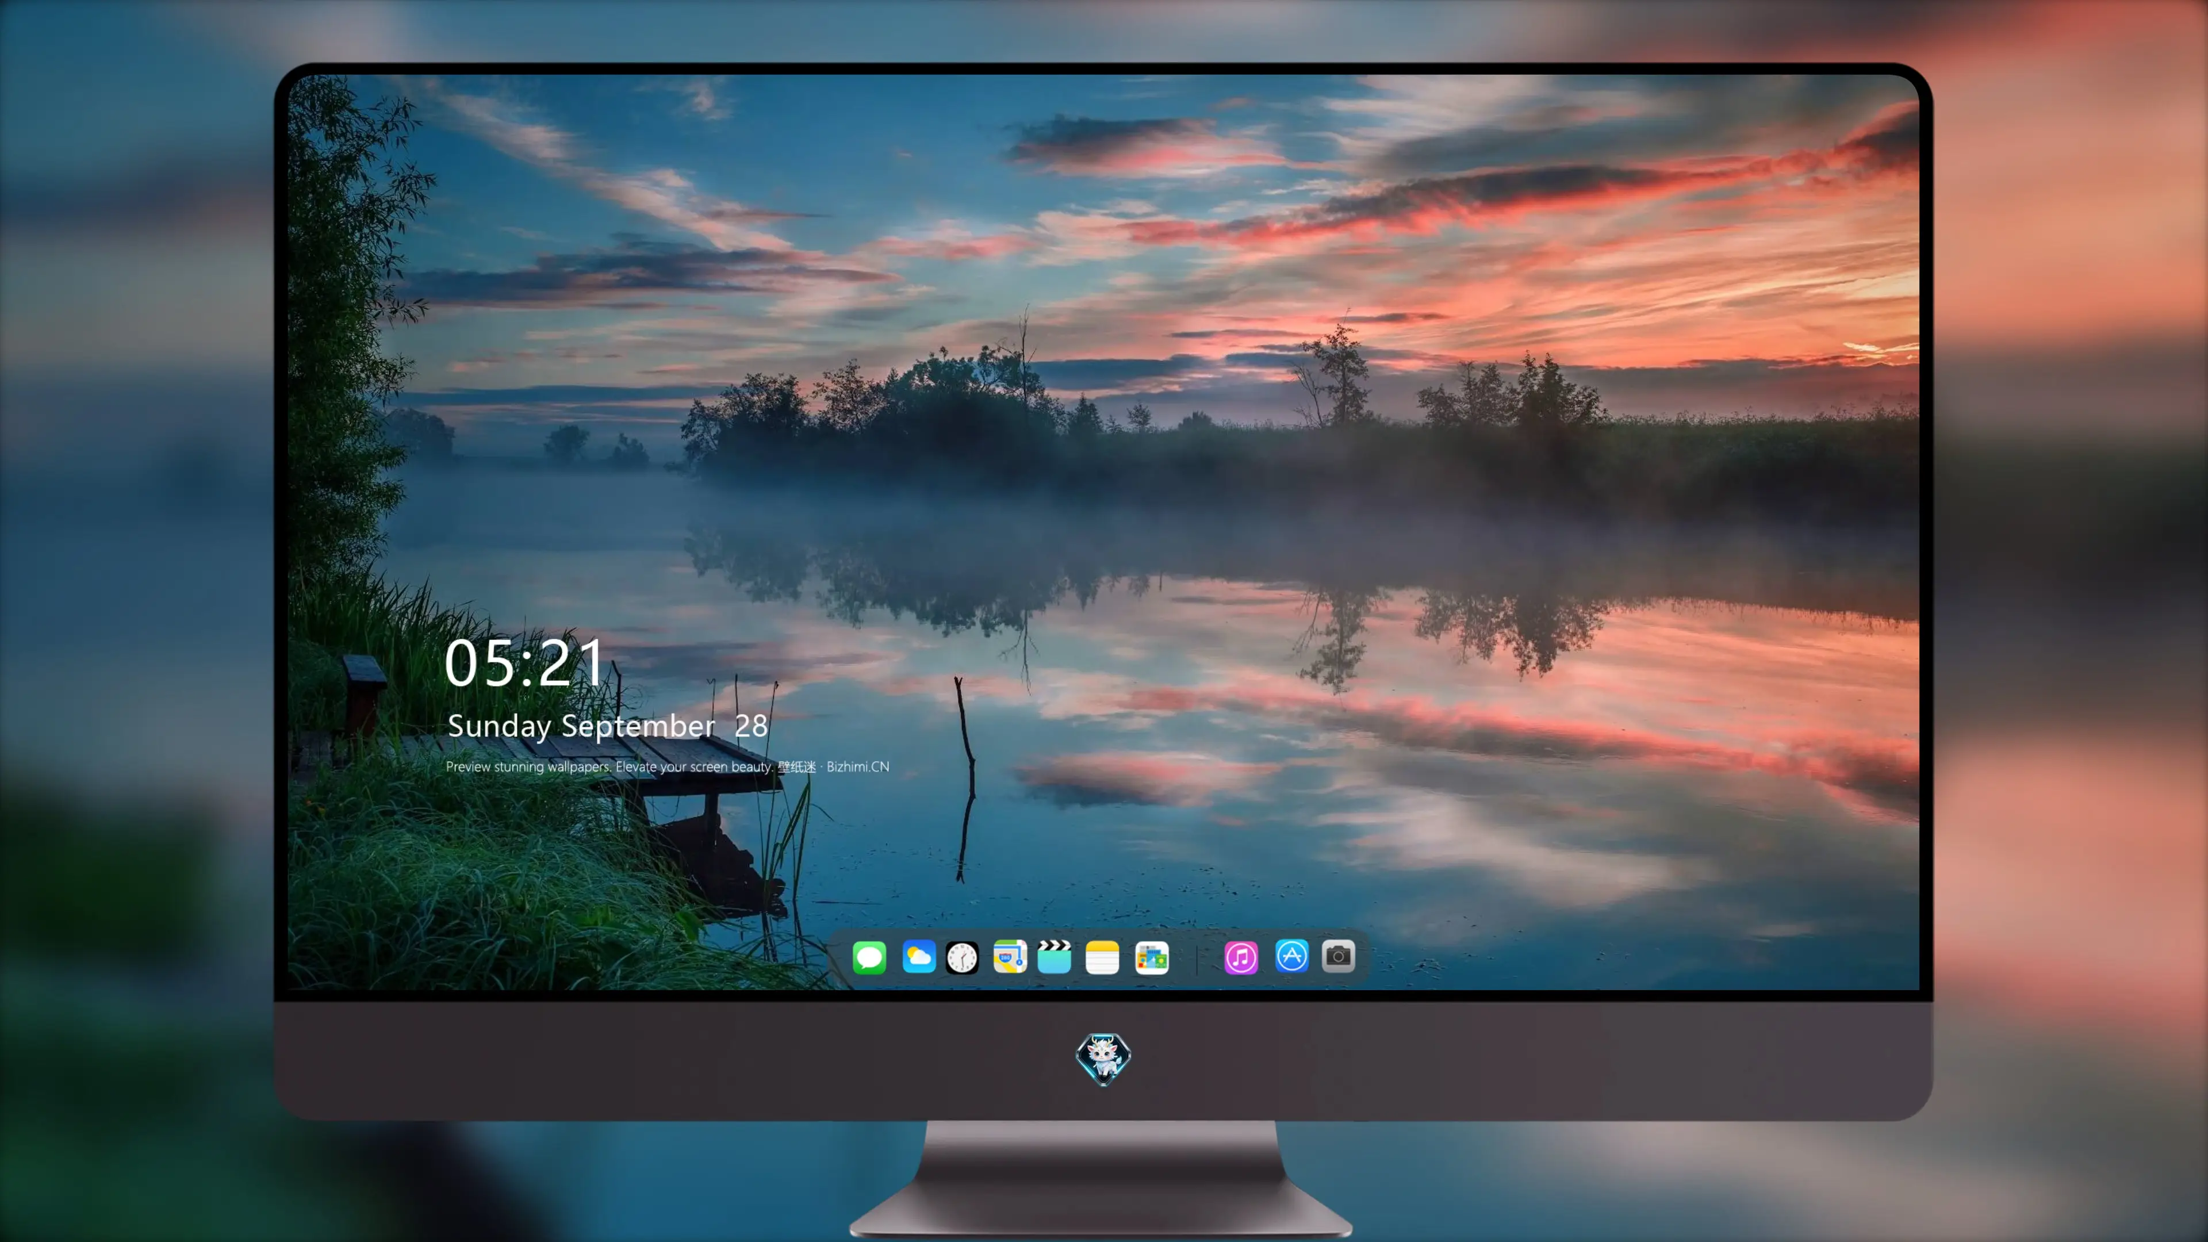The height and width of the screenshot is (1242, 2208).
Task: Launch the Maps app from the dock
Action: click(x=1010, y=957)
